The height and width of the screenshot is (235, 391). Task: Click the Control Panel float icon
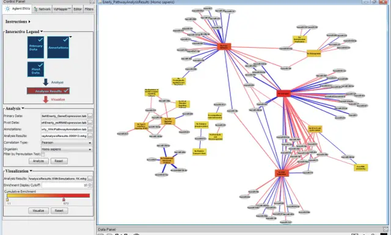pos(92,2)
